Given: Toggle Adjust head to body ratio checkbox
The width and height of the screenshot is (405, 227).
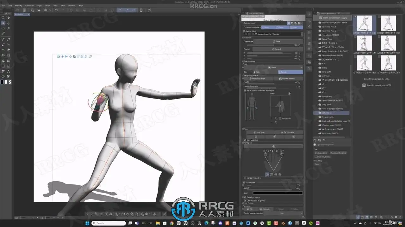Looking at the screenshot, I should (x=245, y=90).
